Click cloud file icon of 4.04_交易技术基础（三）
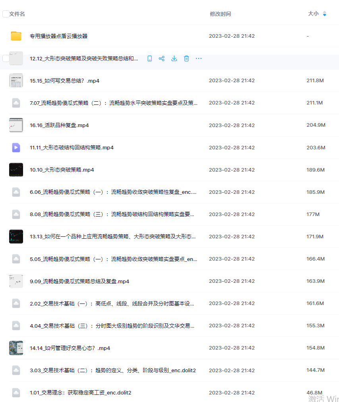This screenshot has height=402, width=339. pos(16,326)
